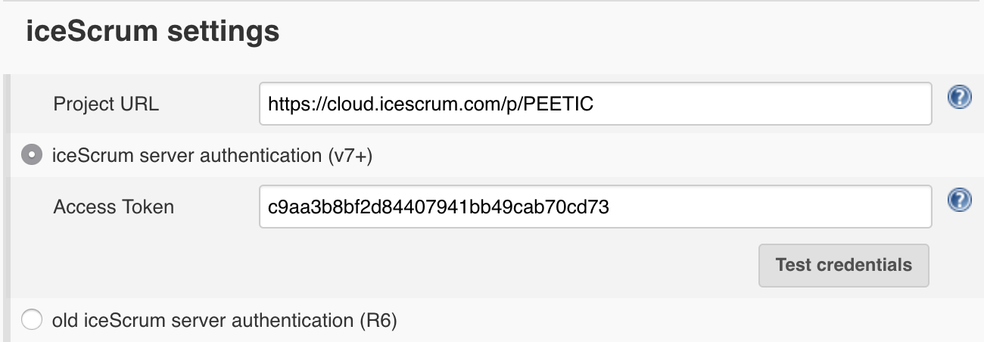The image size is (984, 342).
Task: Select old iceScrum server authentication (R6) radio
Action: [32, 320]
